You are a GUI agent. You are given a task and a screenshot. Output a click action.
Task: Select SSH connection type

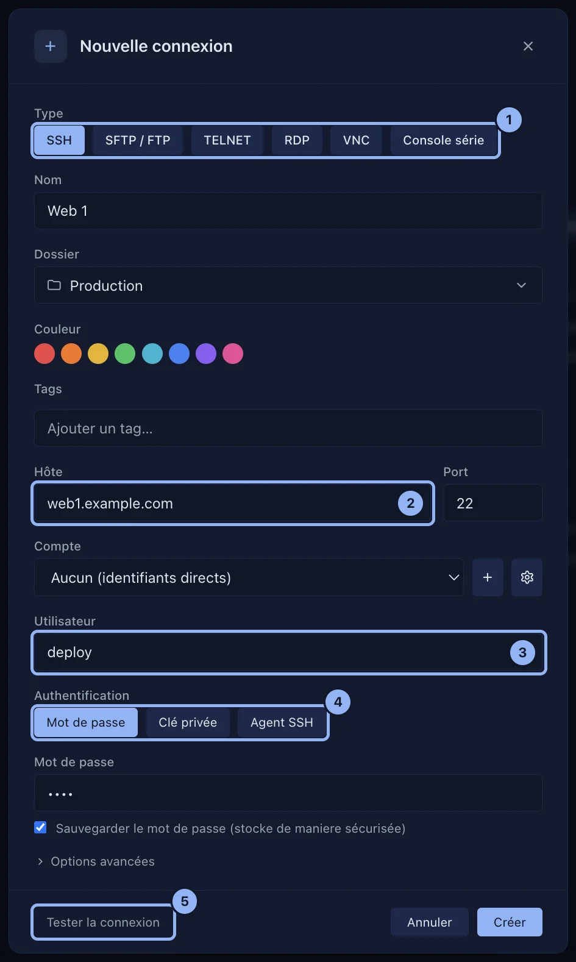click(59, 140)
